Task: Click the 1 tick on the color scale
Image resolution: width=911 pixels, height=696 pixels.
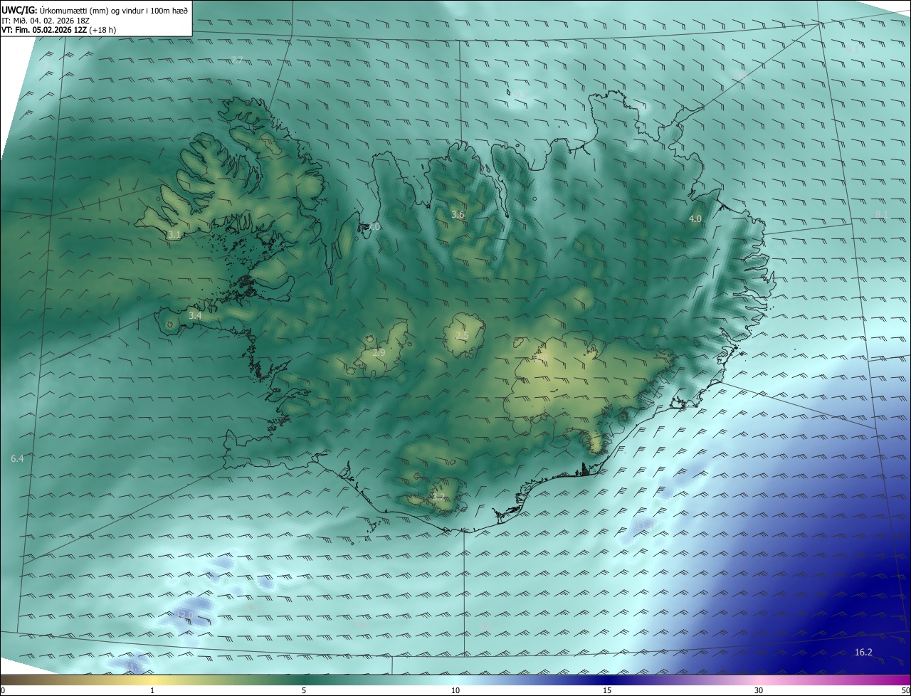Action: coord(153,690)
